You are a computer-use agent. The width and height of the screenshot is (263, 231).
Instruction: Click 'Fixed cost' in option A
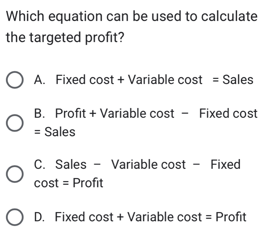pos(85,80)
